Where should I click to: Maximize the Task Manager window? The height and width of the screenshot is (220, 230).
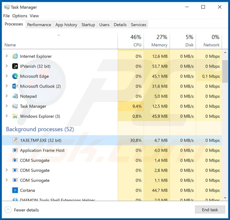pyautogui.click(x=203, y=7)
